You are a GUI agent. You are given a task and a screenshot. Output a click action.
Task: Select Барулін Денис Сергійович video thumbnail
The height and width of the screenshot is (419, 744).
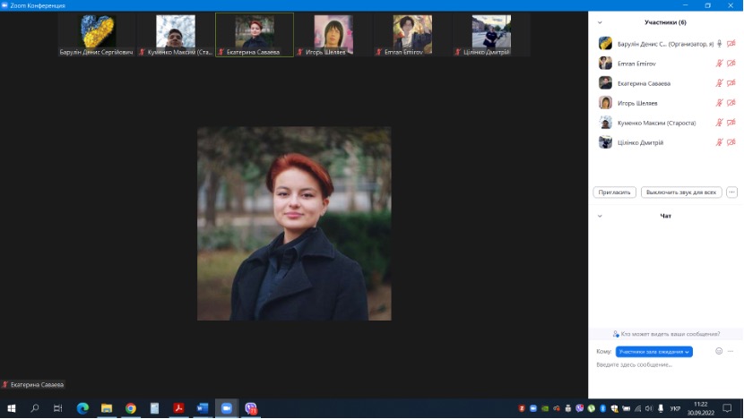tap(97, 35)
